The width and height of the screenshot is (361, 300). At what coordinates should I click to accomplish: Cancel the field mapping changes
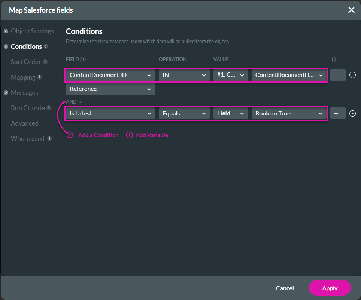[x=285, y=288]
